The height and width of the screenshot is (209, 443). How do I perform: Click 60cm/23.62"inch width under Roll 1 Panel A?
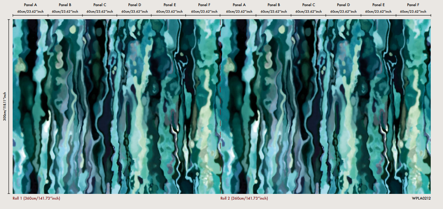point(30,11)
